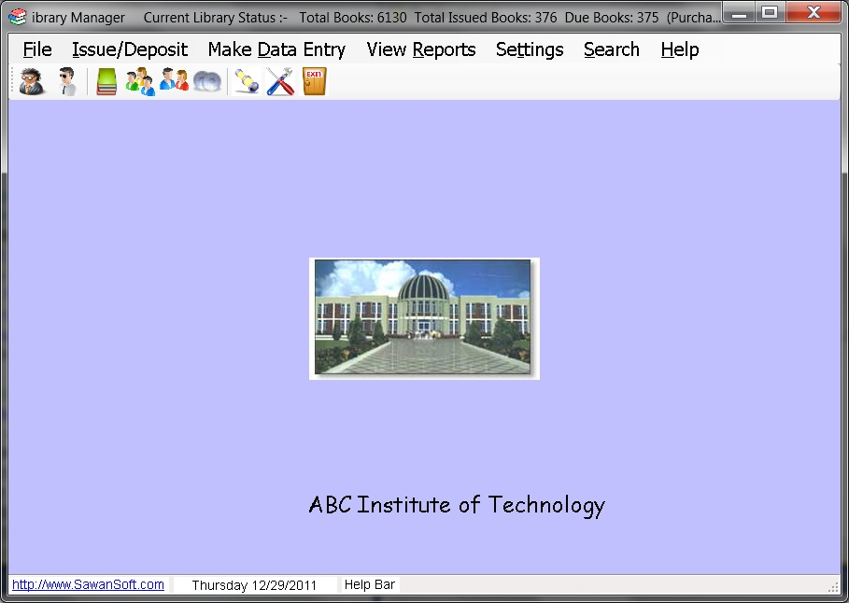Open book entry via stacked books icon
The height and width of the screenshot is (603, 849).
(106, 81)
